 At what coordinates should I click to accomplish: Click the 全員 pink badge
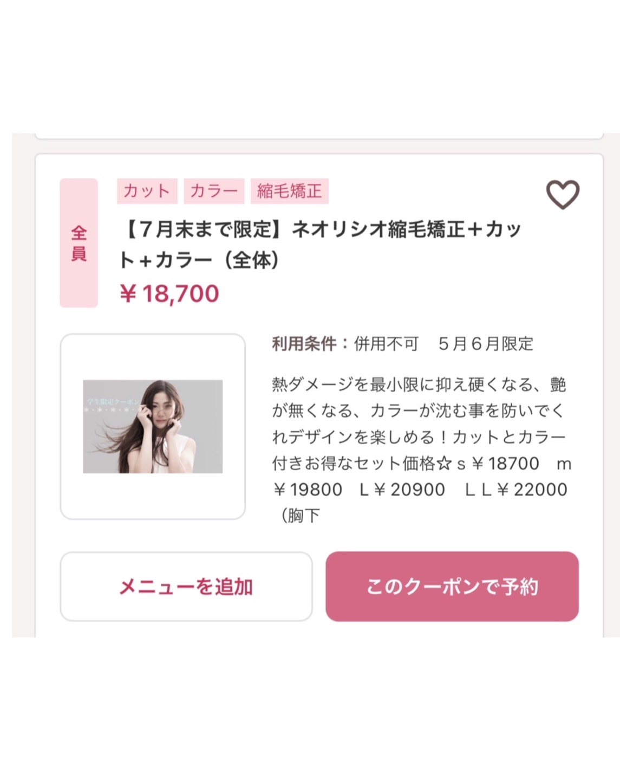coord(79,243)
